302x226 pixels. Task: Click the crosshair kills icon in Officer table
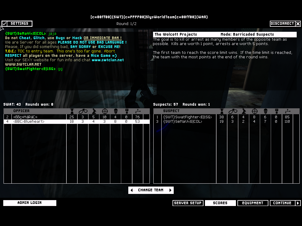(105, 111)
